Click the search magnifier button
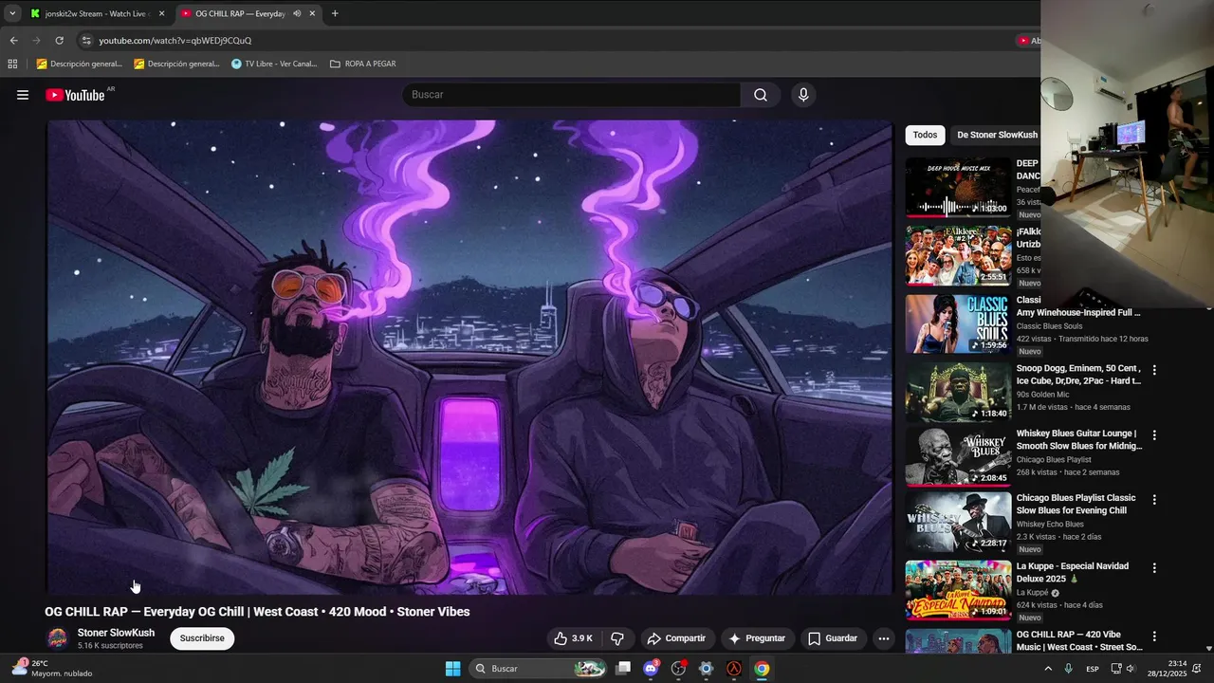The width and height of the screenshot is (1214, 683). [761, 95]
